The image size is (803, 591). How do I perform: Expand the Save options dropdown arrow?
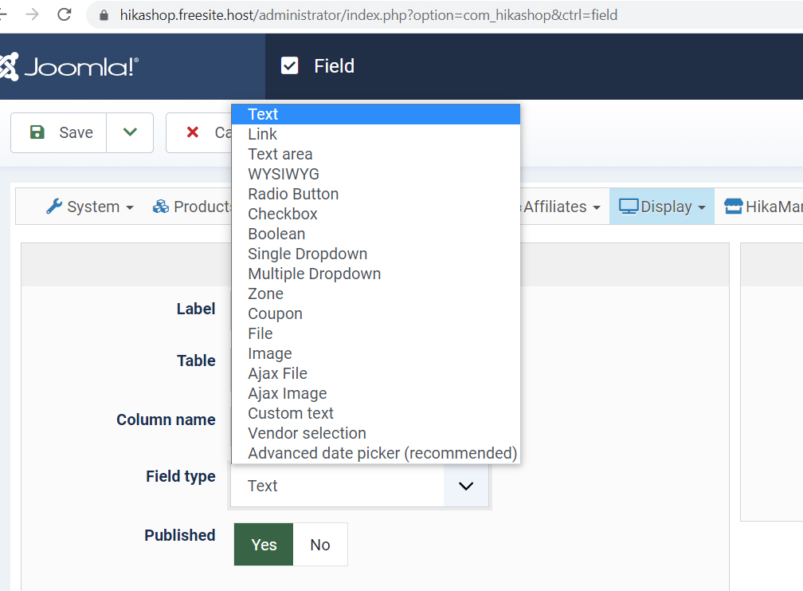point(130,132)
